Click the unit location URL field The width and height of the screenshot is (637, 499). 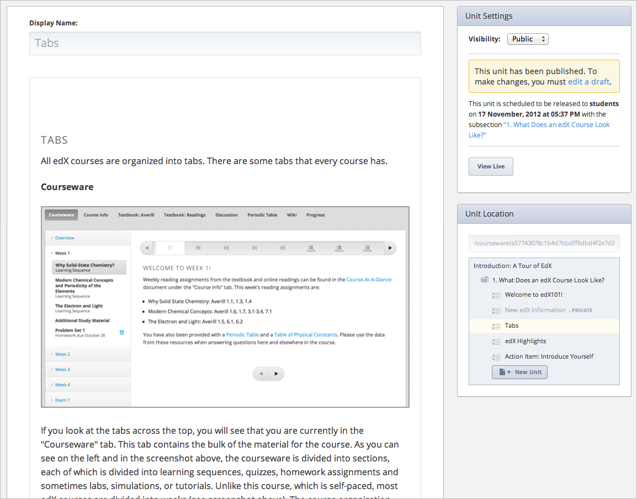544,244
